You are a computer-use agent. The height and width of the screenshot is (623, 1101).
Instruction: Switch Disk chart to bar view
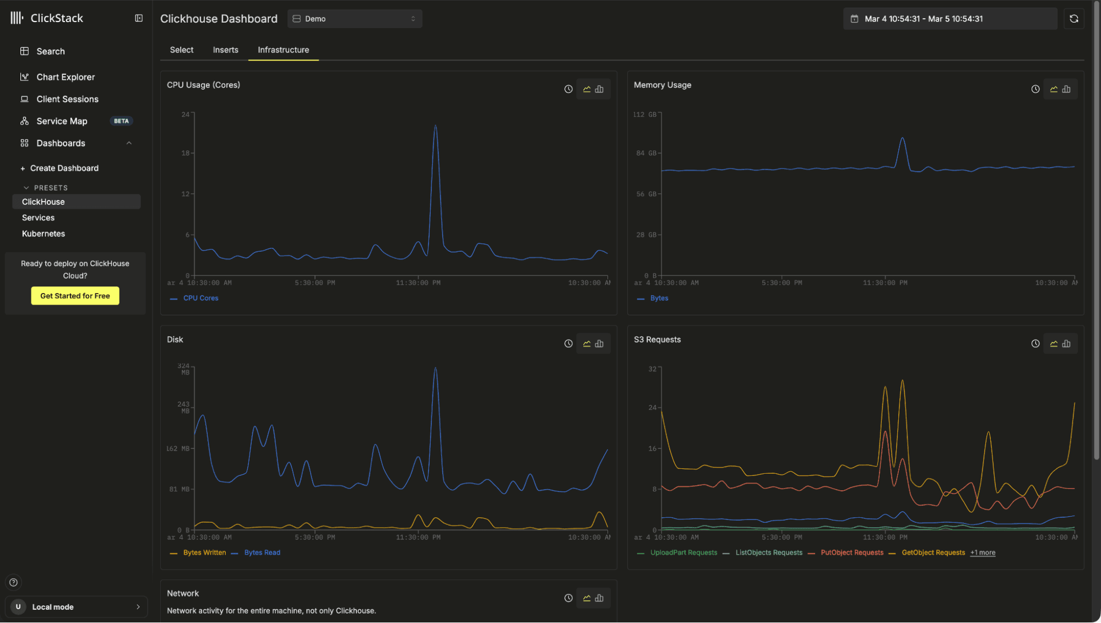click(x=599, y=344)
